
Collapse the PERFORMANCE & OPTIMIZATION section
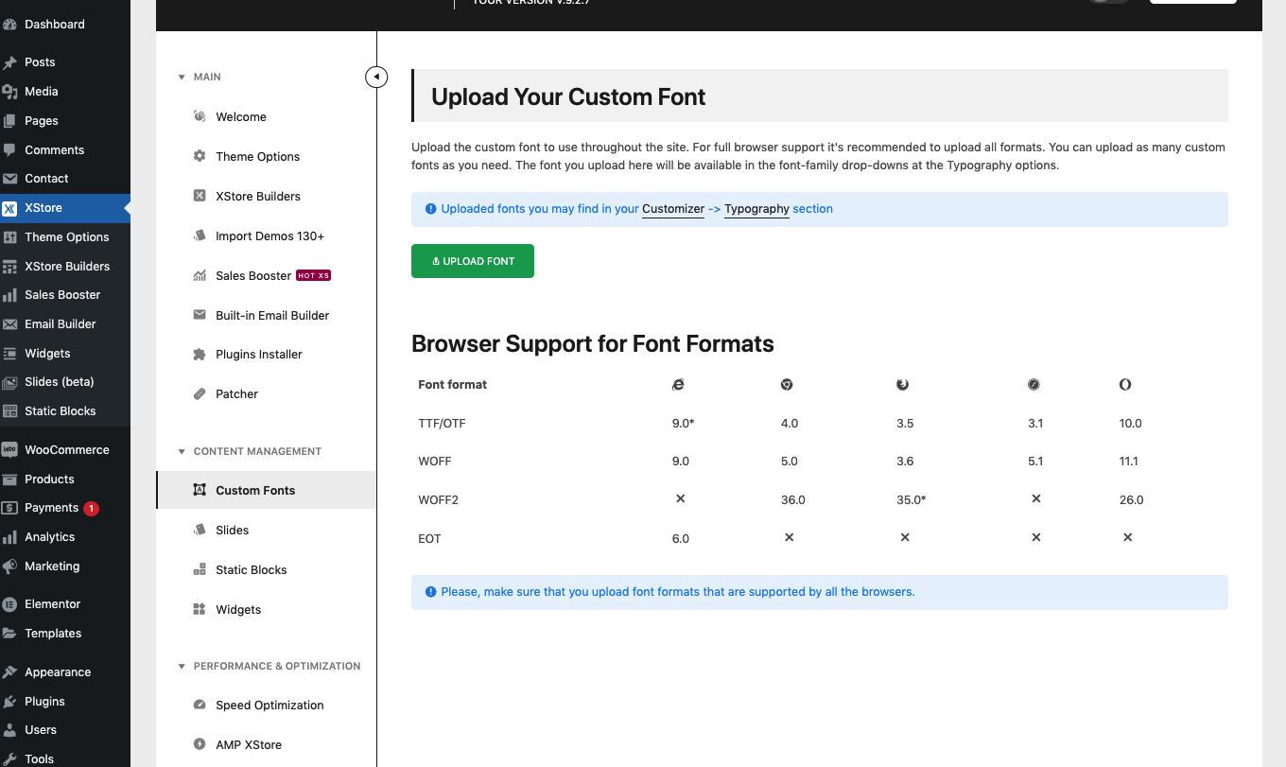(x=182, y=667)
